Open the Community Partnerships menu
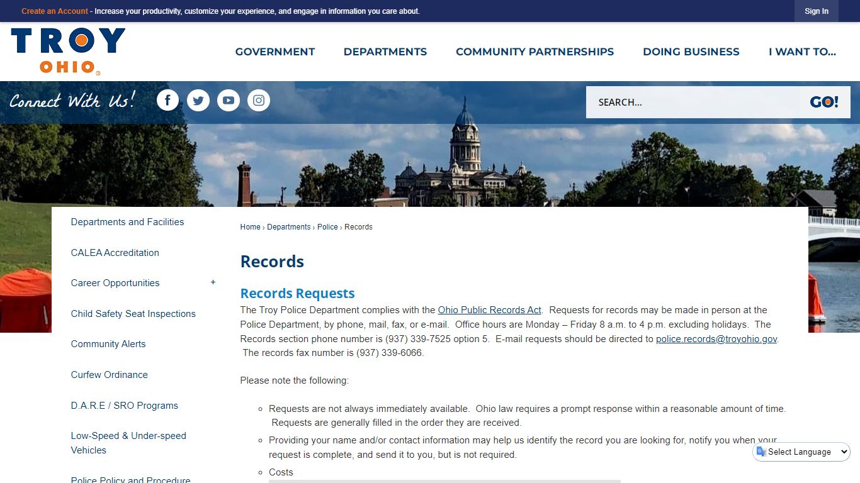 point(535,52)
